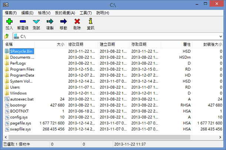Click the autoexec.bat file icon
The image size is (226, 150).
coord(7,99)
